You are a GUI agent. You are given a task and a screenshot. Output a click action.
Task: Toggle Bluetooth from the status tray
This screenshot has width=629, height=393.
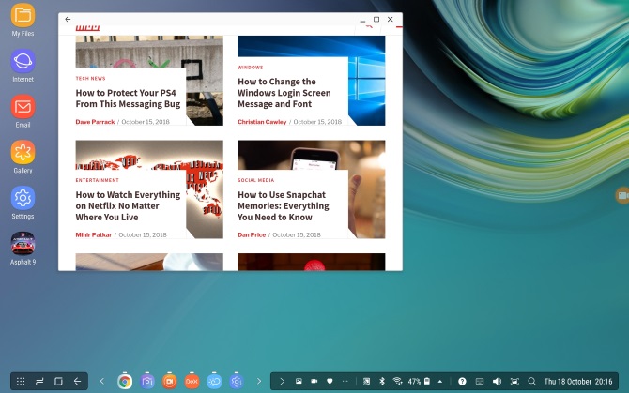coord(381,381)
